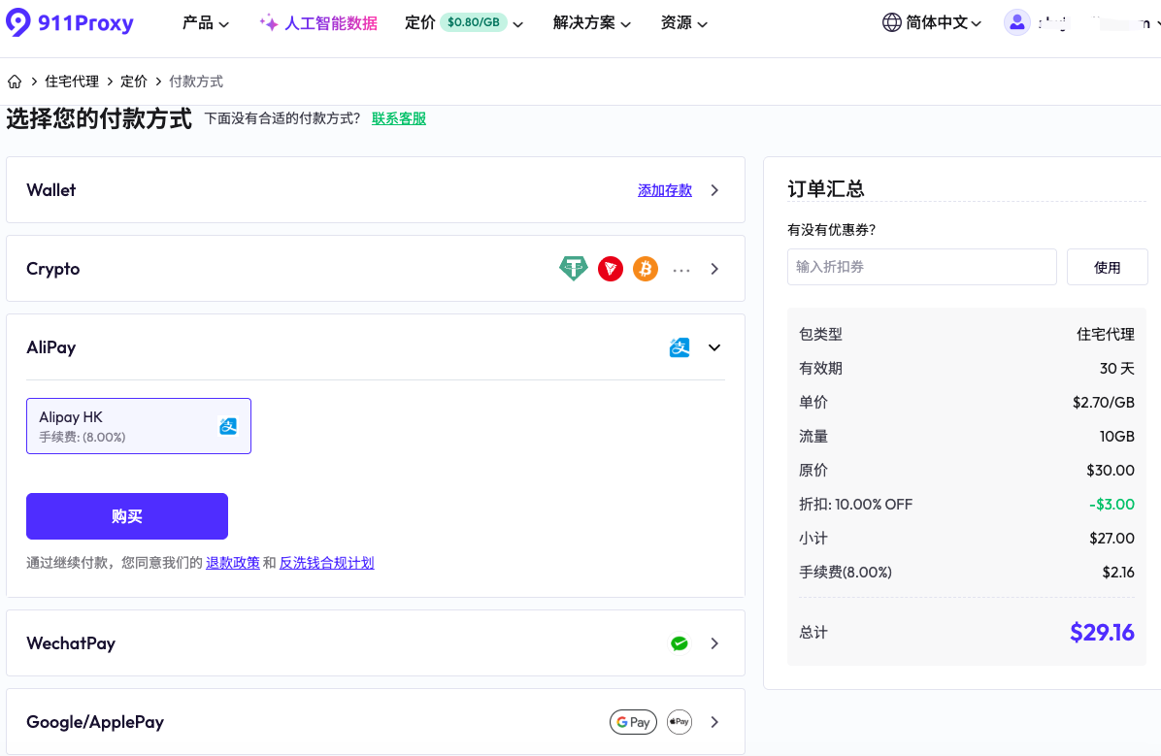
Task: Click the home breadcrumb icon
Action: point(15,82)
